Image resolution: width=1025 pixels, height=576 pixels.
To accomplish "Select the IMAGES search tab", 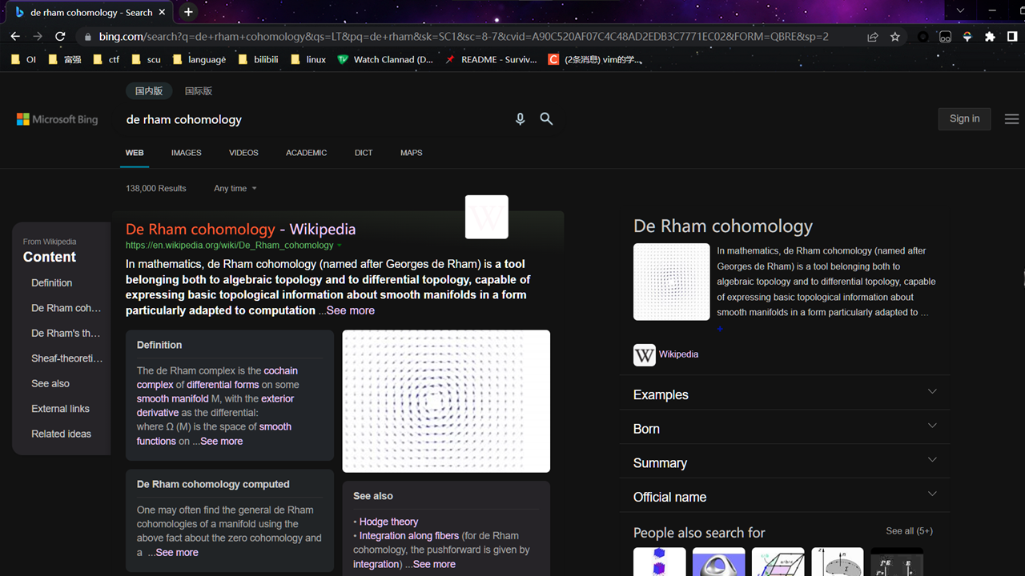I will pos(187,153).
